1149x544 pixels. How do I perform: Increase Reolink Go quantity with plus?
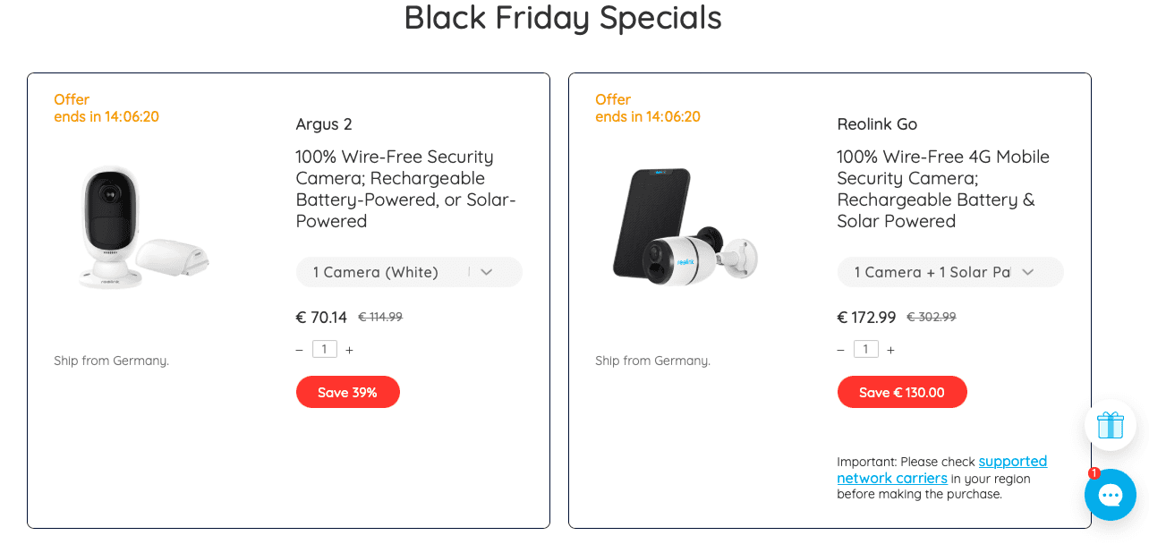[890, 350]
